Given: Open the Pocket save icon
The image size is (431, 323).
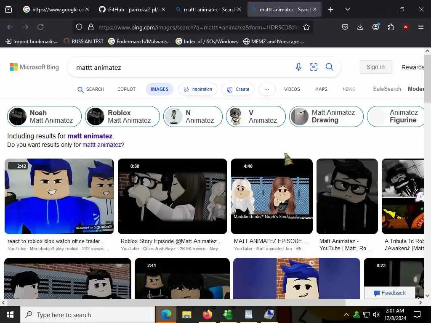Looking at the screenshot, I should [345, 27].
